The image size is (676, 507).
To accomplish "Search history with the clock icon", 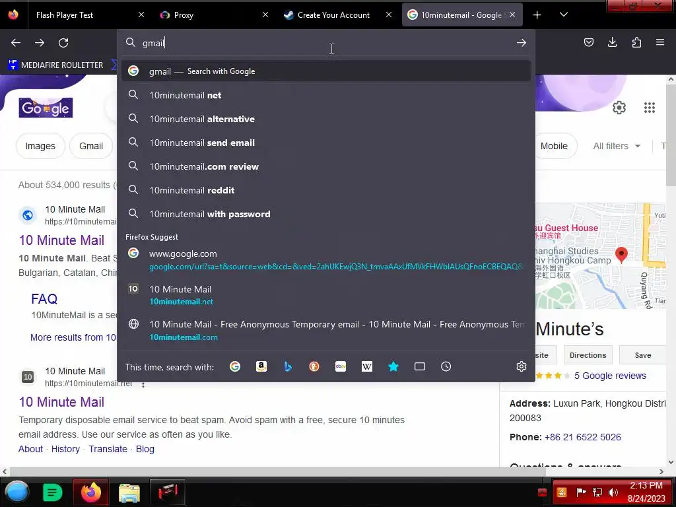I will pos(446,366).
